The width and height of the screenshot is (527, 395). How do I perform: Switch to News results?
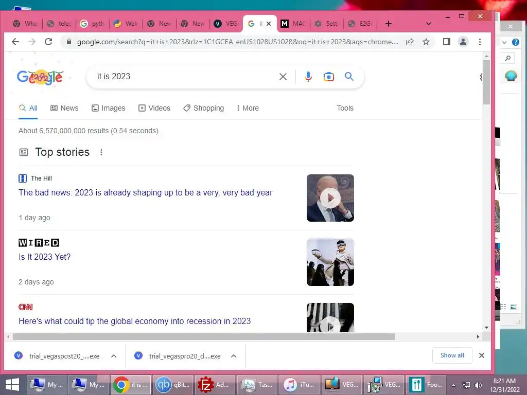pos(64,108)
